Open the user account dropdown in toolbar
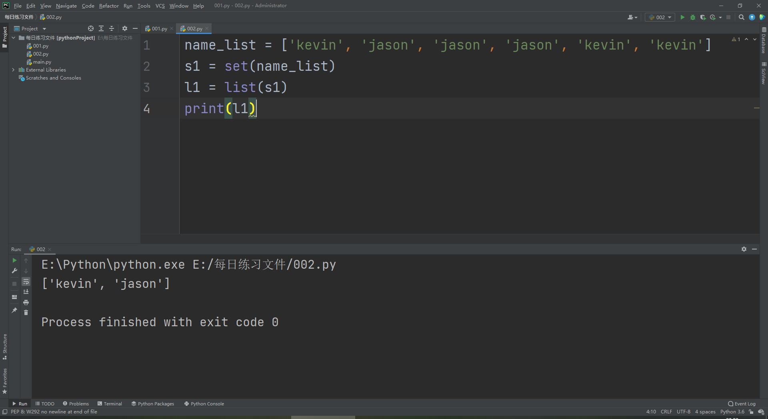 click(632, 17)
